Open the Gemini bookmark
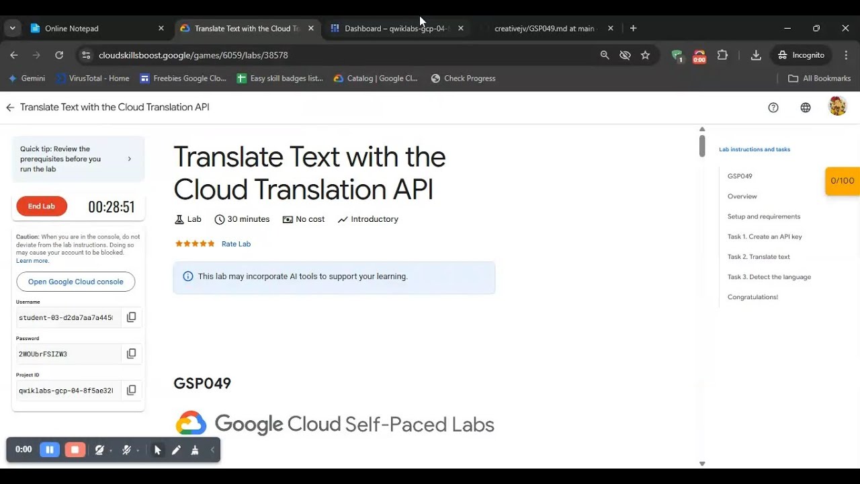 coord(27,79)
